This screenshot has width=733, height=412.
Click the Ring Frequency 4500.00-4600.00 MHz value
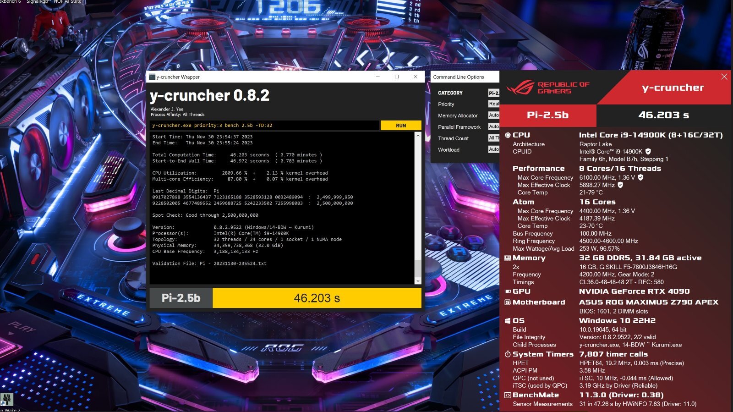tap(608, 241)
